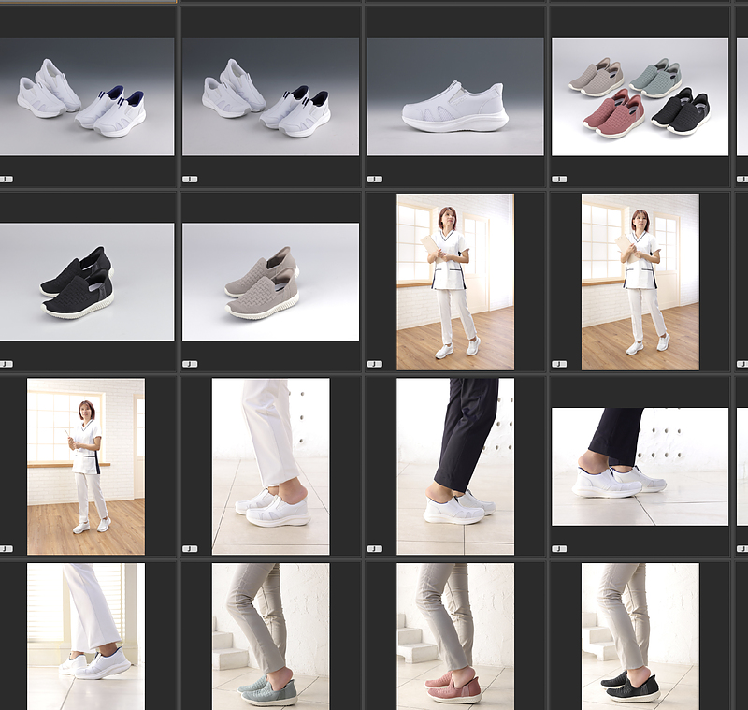Click the J badge under the single white sneaker photo
This screenshot has width=748, height=710.
tap(375, 179)
